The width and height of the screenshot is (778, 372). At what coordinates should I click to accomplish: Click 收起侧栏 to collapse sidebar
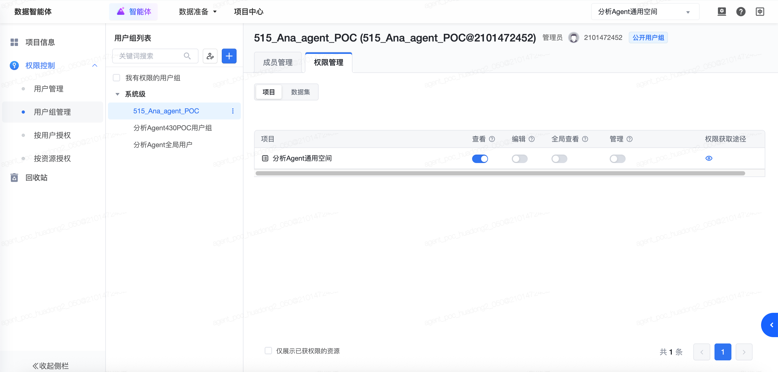point(51,365)
